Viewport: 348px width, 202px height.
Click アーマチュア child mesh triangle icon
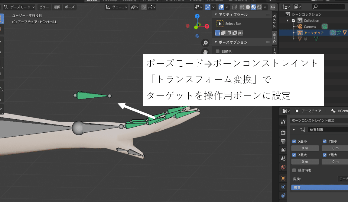[x=345, y=33]
